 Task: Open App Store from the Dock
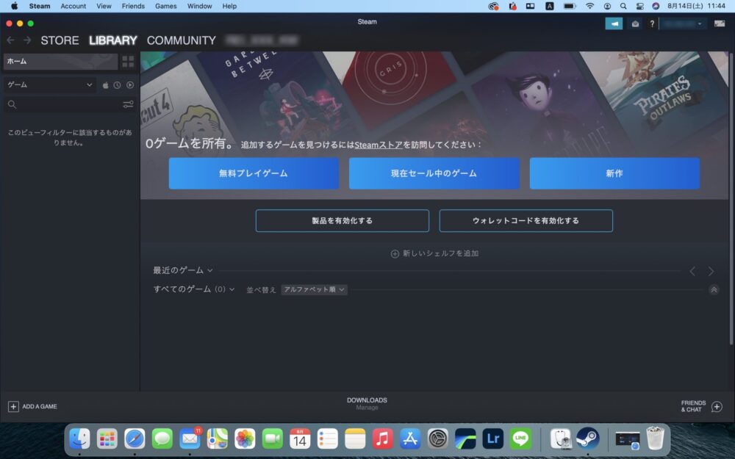pyautogui.click(x=410, y=439)
